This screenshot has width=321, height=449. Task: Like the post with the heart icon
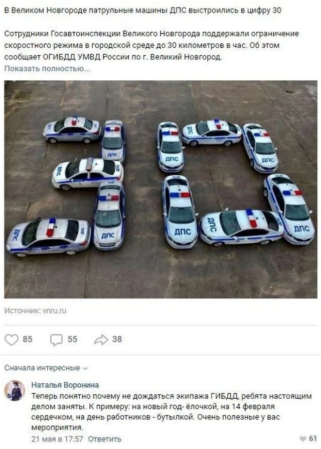[12, 340]
